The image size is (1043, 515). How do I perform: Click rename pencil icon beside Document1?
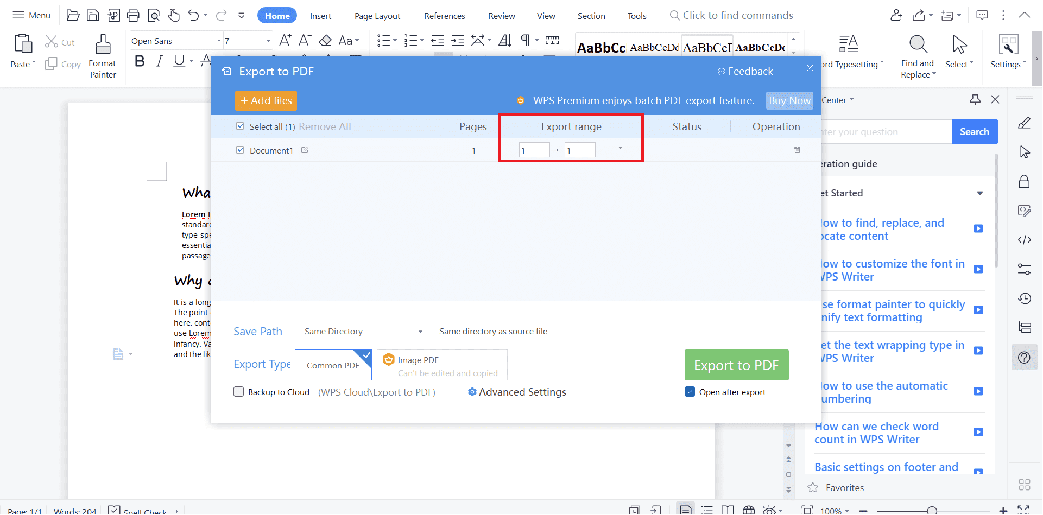tap(305, 150)
